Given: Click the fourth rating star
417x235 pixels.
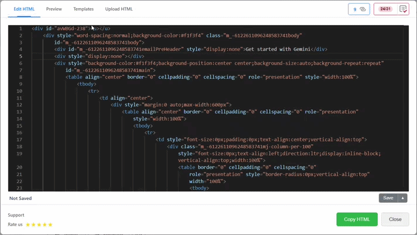Looking at the screenshot, I should (45, 224).
